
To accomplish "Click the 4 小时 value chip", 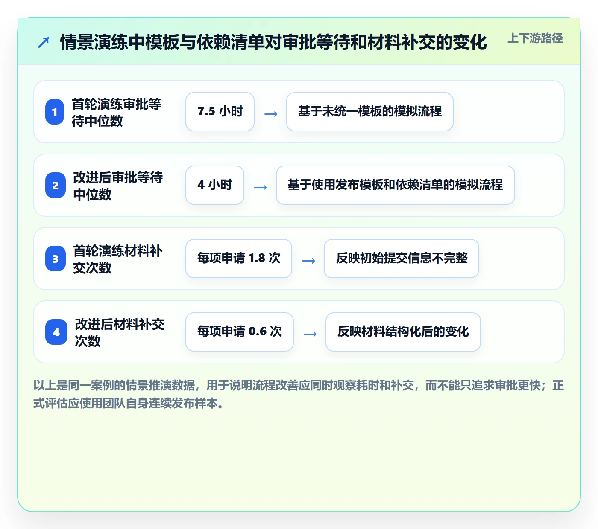I will click(x=215, y=185).
